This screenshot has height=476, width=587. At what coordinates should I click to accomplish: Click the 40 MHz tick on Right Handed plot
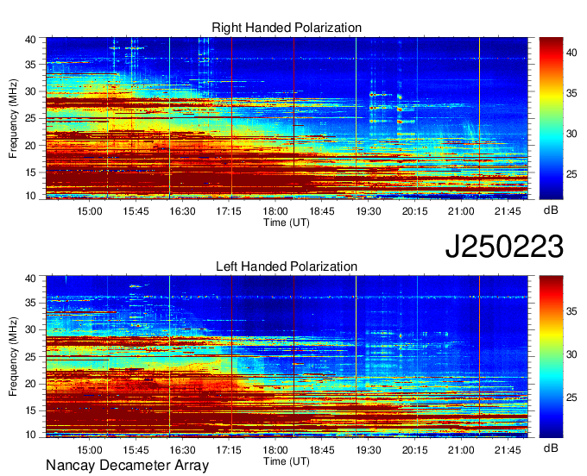(30, 40)
